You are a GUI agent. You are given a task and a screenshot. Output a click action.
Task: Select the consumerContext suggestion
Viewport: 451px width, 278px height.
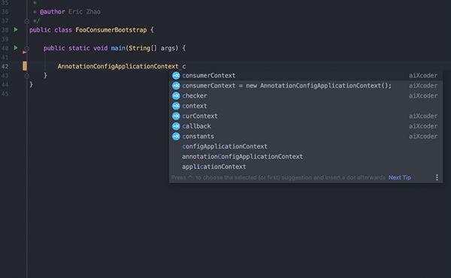pyautogui.click(x=306, y=75)
